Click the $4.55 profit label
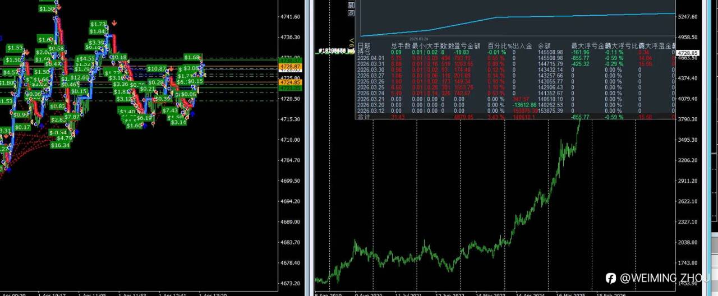The width and height of the screenshot is (718, 296). pyautogui.click(x=86, y=58)
